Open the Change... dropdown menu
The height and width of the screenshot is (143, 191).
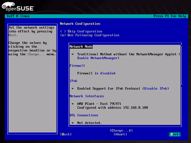(121, 131)
